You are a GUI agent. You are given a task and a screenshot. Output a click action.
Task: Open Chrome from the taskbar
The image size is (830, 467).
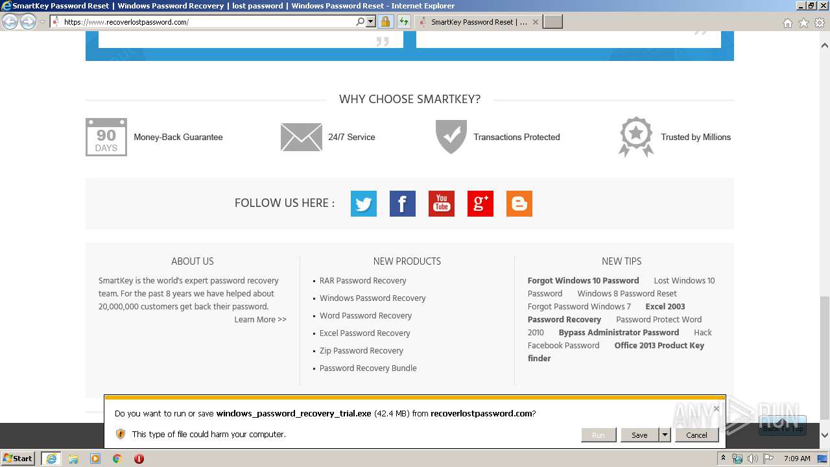[117, 458]
